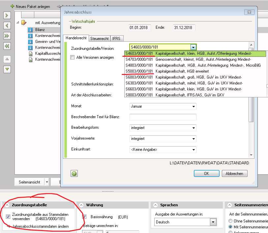Collapse the mtl. Auswertung tree node
This screenshot has height=233, width=268.
click(x=17, y=23)
